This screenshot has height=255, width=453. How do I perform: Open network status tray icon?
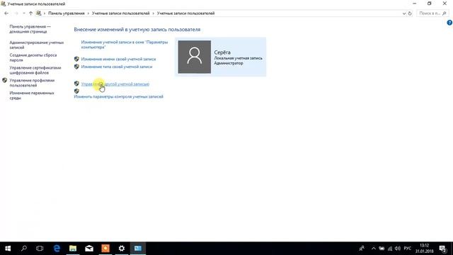point(390,249)
